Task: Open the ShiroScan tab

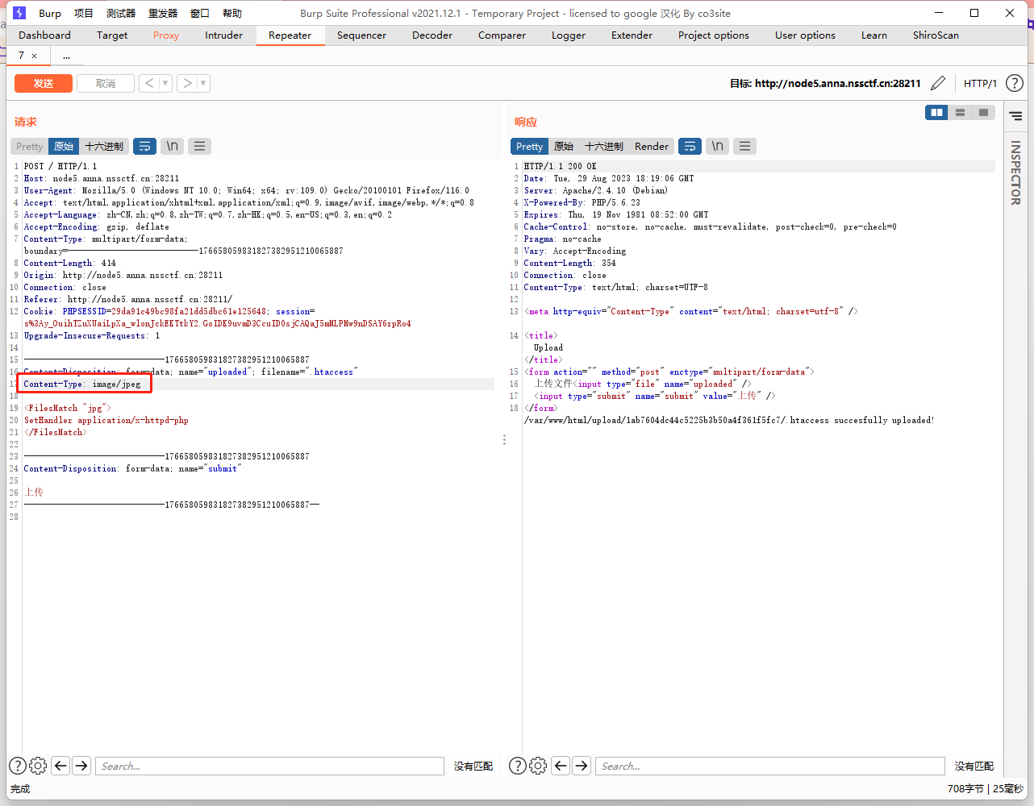Action: (x=936, y=35)
